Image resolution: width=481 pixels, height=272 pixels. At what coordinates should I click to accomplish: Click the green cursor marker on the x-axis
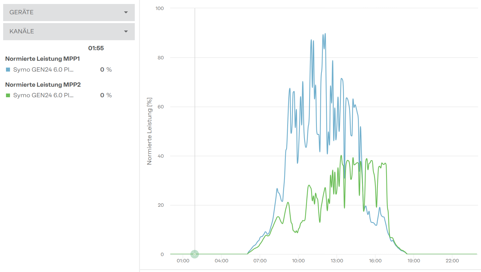pos(195,254)
